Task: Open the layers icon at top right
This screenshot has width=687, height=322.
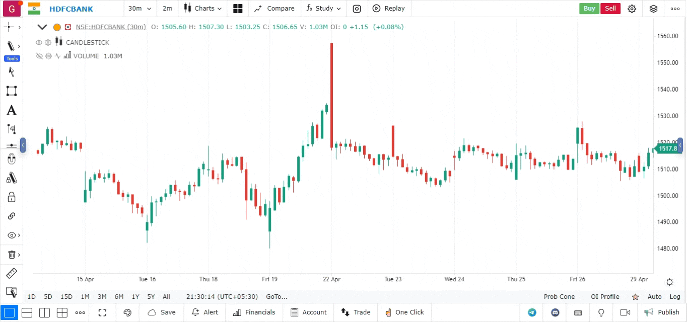Action: pyautogui.click(x=653, y=9)
